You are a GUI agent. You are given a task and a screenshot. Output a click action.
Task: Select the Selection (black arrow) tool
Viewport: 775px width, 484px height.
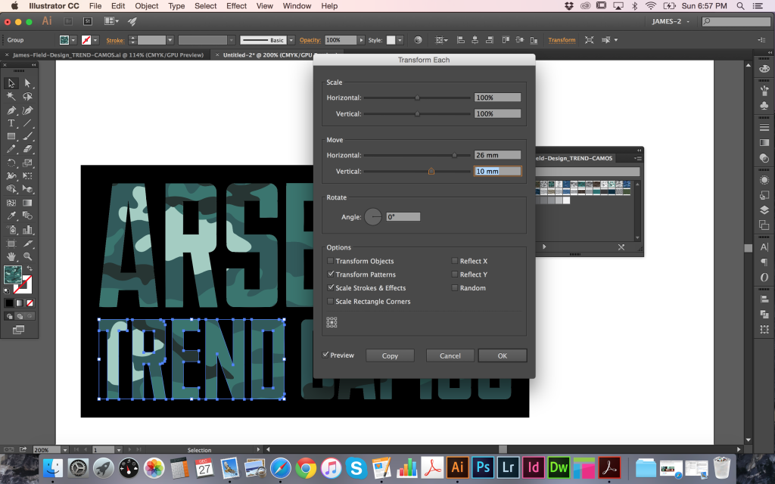(11, 83)
